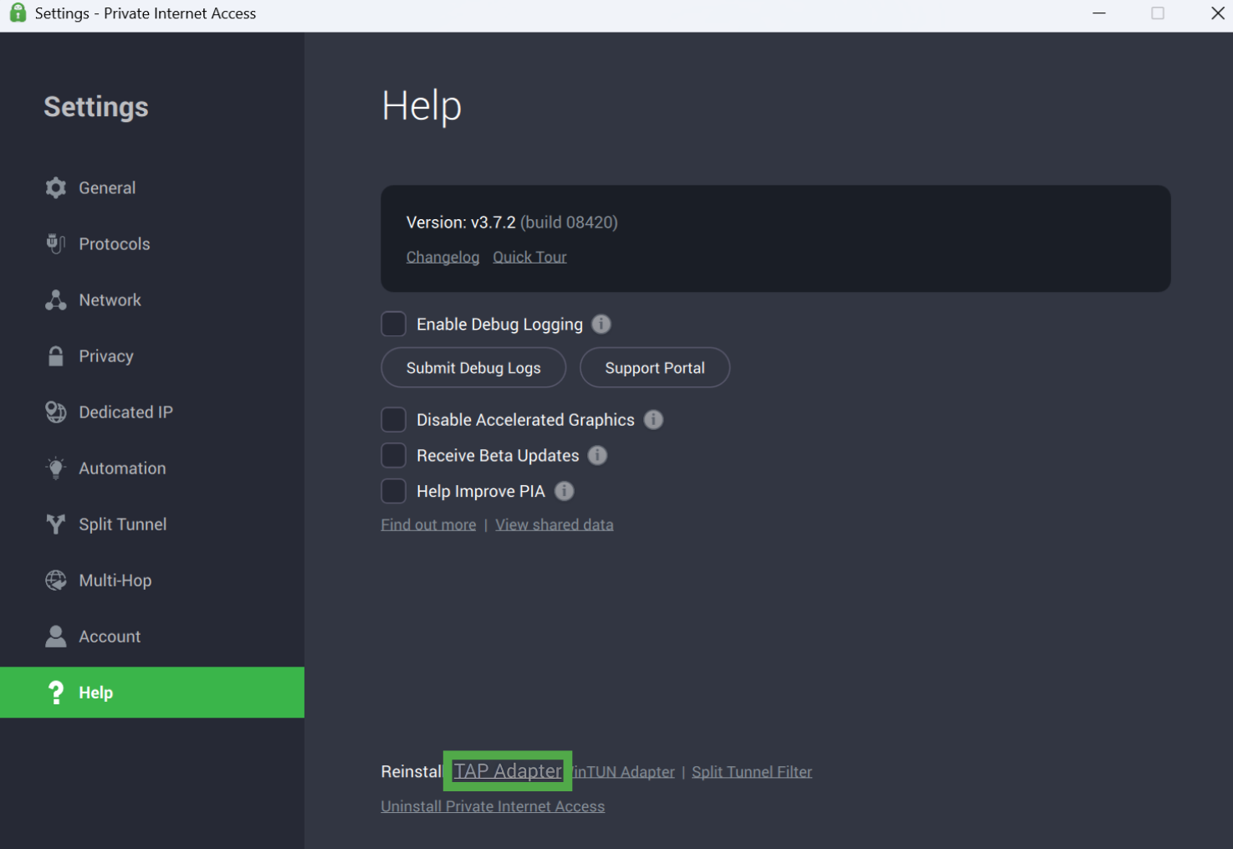Select Dedicated IP label in sidebar

[125, 412]
